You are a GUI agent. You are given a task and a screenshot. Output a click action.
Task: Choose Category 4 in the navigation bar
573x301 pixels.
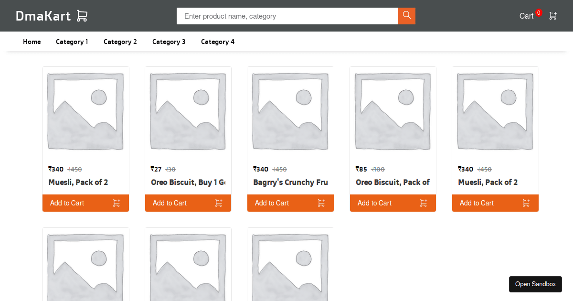(x=218, y=42)
